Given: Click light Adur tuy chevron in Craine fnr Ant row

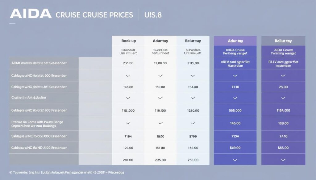Looking at the screenshot, I should (x=160, y=98).
